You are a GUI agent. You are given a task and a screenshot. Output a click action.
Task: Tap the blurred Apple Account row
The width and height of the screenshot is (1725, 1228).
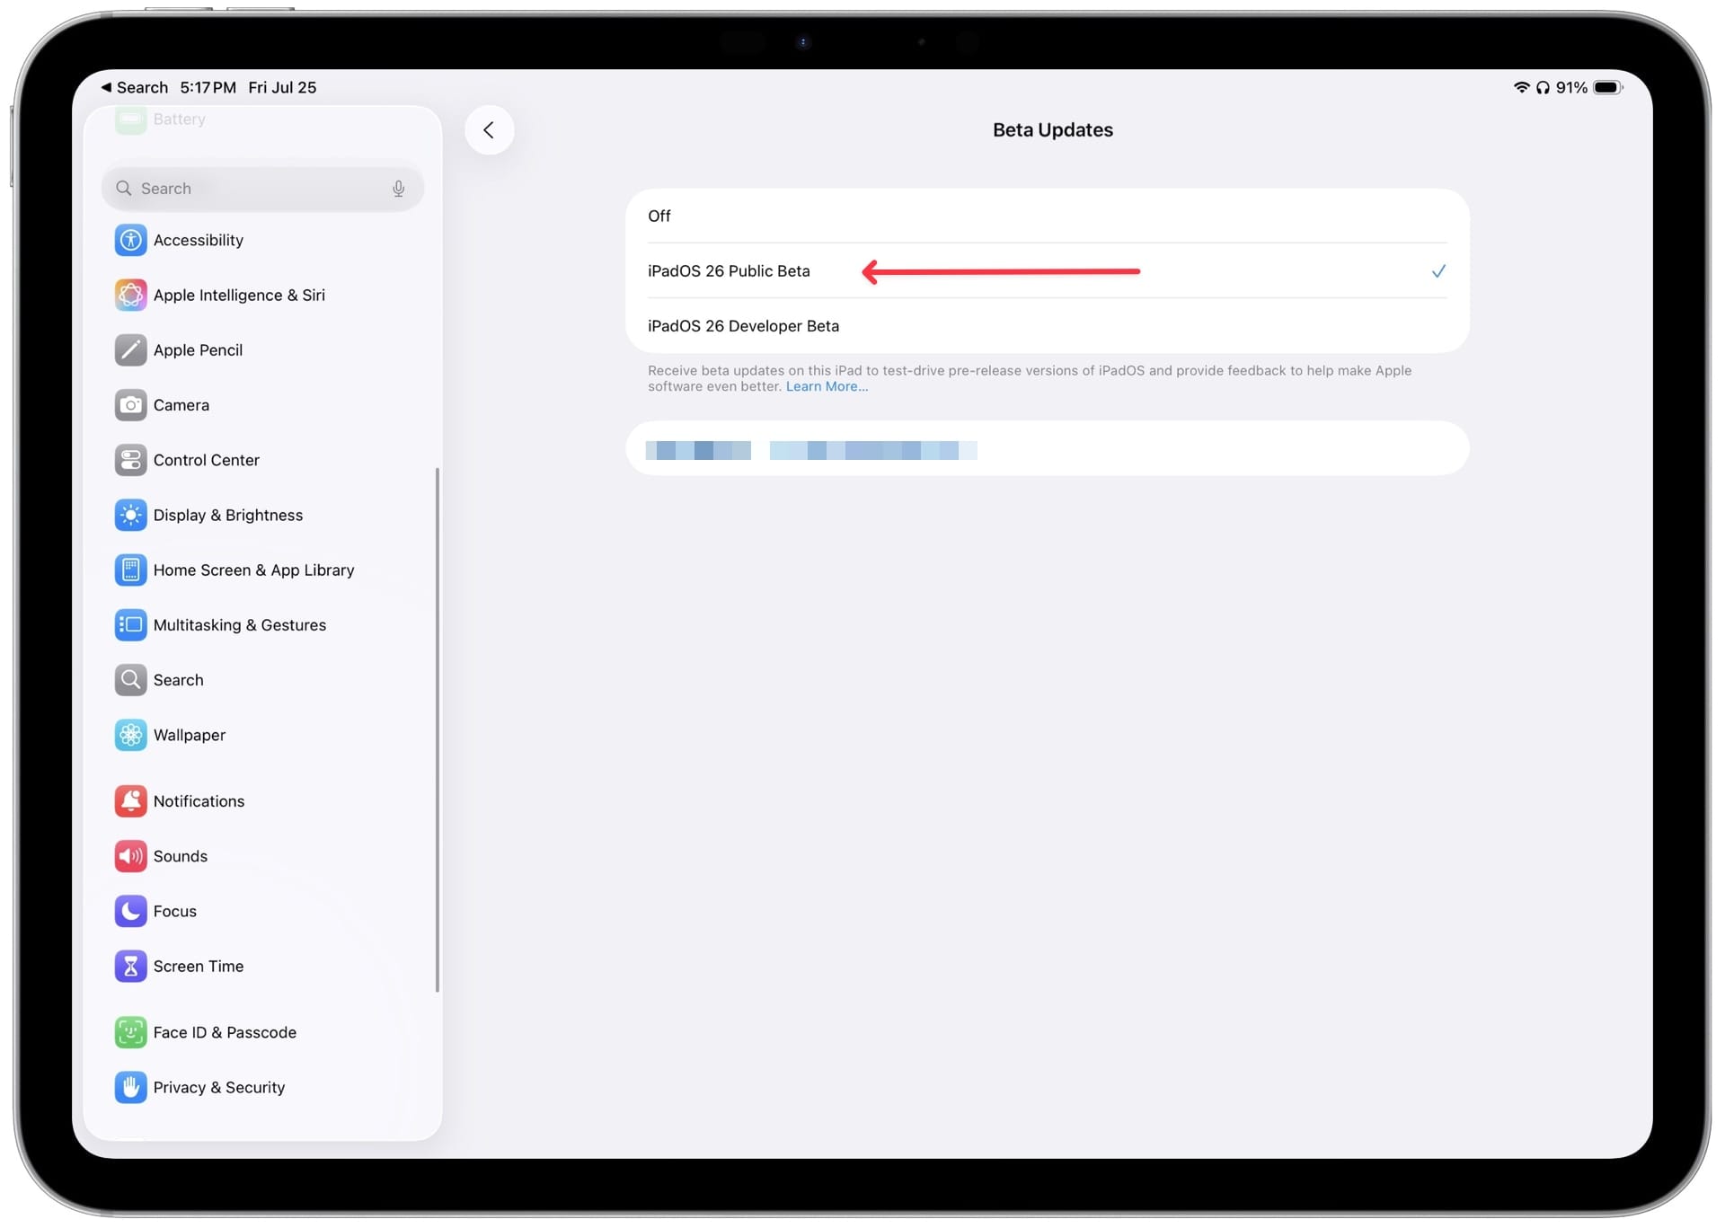(1047, 448)
